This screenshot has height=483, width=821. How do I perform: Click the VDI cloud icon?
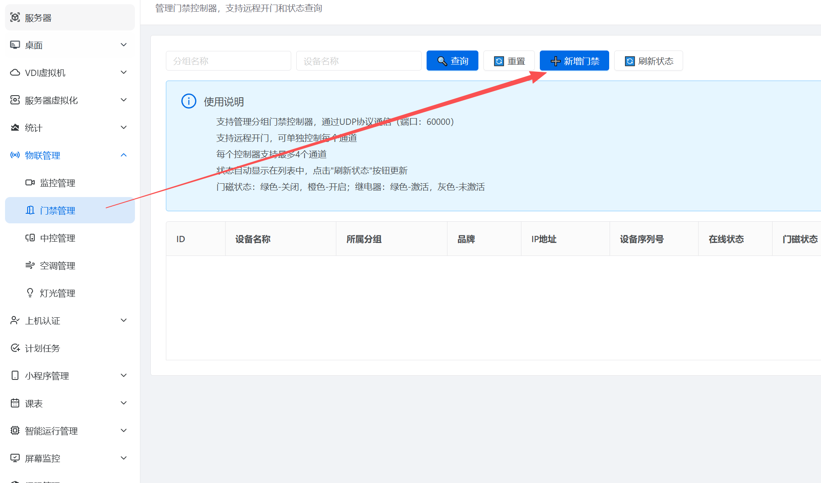point(15,73)
